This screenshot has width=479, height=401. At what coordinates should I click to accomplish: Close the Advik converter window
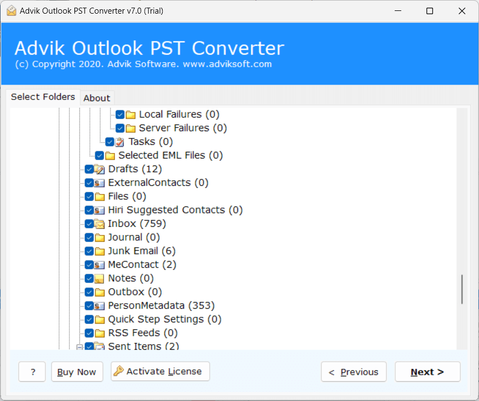[462, 11]
